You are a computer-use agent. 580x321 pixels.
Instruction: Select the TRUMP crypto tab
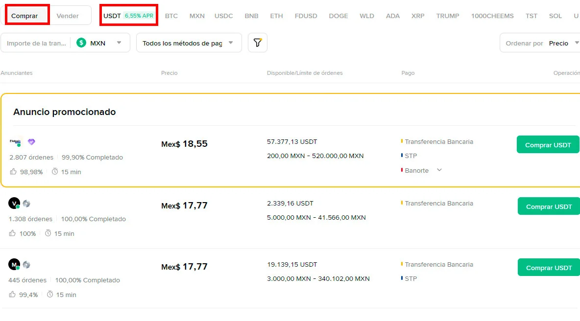(448, 16)
